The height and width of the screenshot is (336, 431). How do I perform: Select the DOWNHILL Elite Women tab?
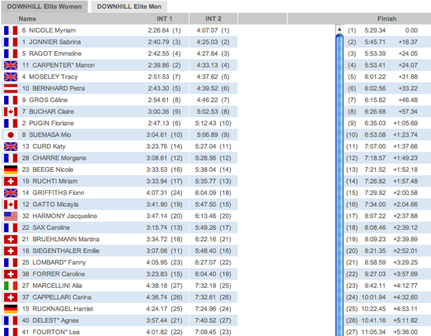click(x=44, y=7)
